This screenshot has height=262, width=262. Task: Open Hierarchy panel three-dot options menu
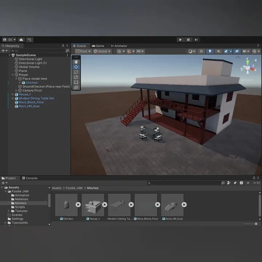(x=67, y=45)
